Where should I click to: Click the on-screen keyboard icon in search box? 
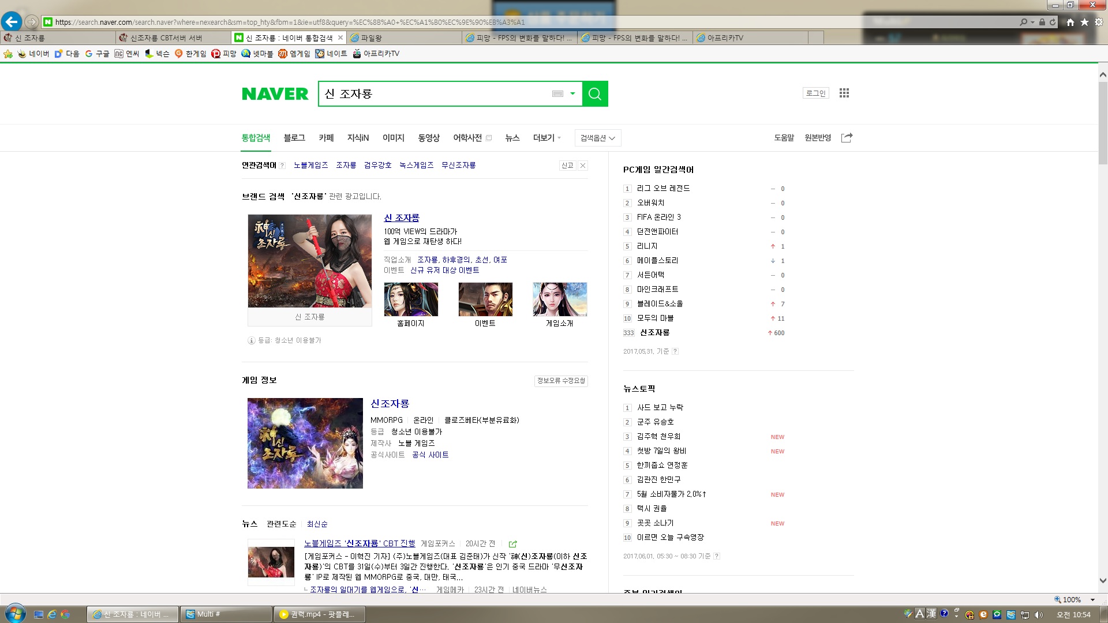click(557, 93)
